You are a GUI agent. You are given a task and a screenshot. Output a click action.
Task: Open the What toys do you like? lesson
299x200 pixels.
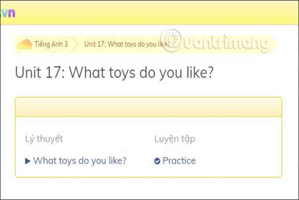click(x=80, y=161)
